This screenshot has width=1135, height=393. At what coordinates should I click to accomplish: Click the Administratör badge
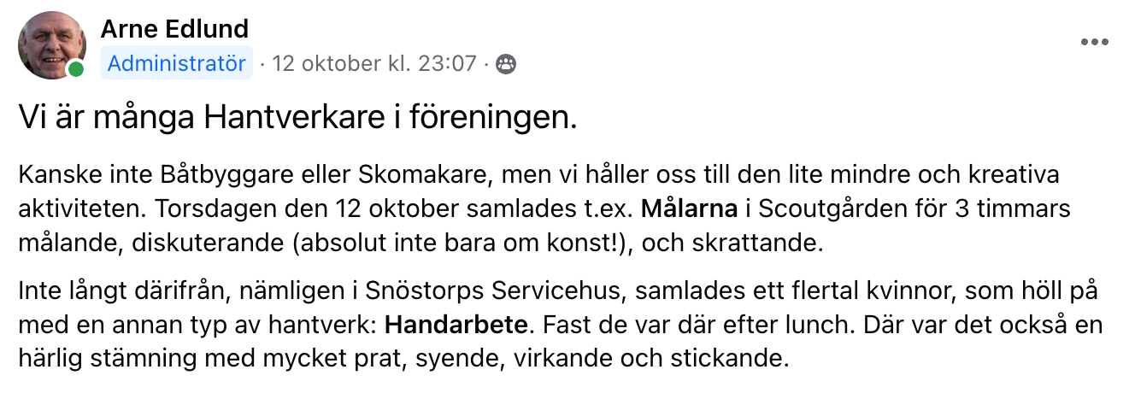(177, 64)
